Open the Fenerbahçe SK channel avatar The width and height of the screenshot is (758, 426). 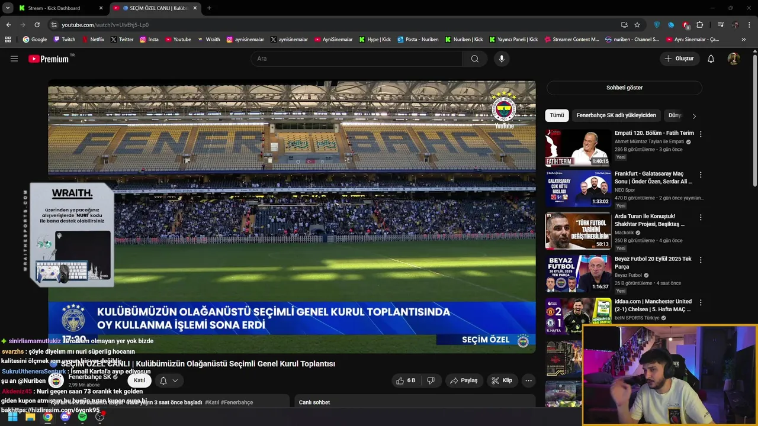56,380
